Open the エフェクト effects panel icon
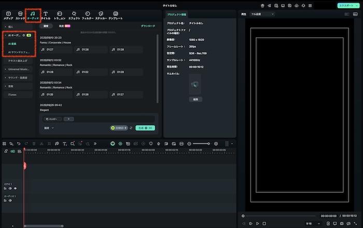 (74, 14)
